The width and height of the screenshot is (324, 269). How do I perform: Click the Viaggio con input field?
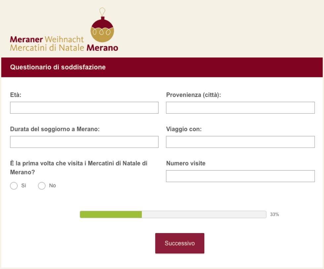(240, 142)
